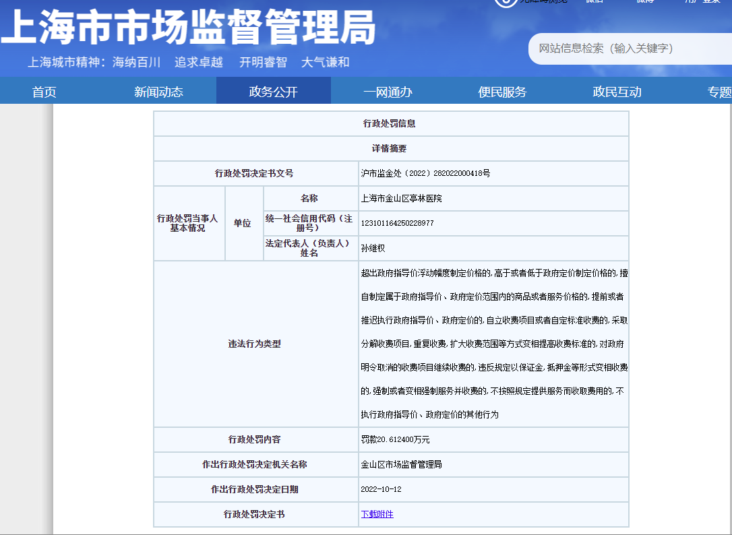Click the 用户登录 link
The width and height of the screenshot is (732, 535).
[702, 2]
